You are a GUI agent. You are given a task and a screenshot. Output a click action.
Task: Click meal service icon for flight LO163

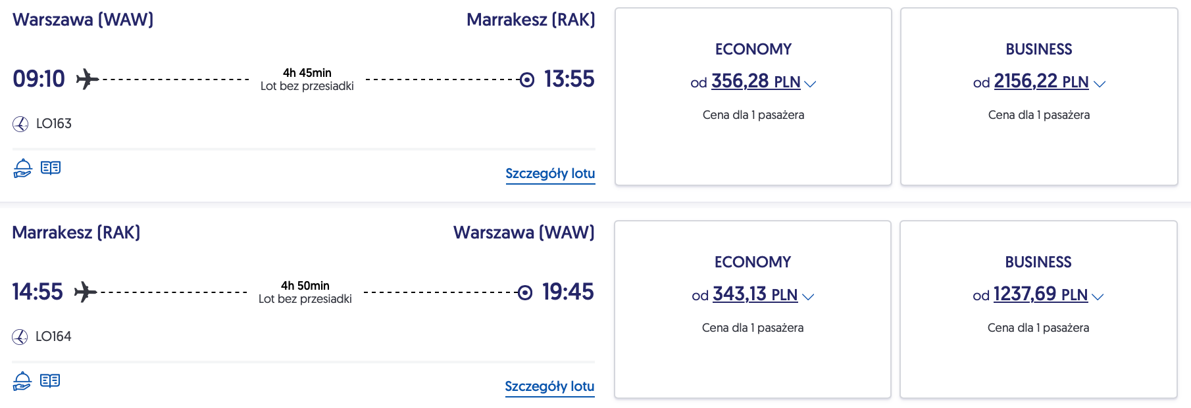pos(22,168)
